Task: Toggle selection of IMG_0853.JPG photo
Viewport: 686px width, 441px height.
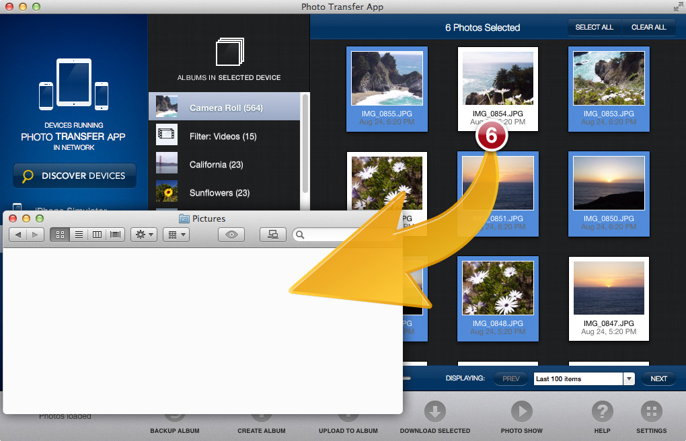Action: coord(609,89)
